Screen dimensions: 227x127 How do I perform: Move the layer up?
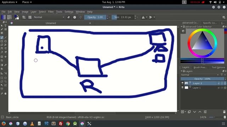tap(200, 112)
